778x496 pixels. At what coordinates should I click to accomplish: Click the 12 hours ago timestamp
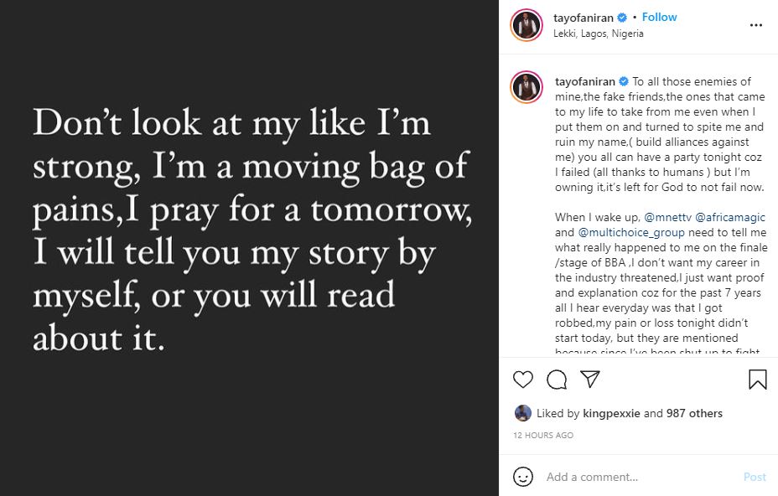[542, 436]
